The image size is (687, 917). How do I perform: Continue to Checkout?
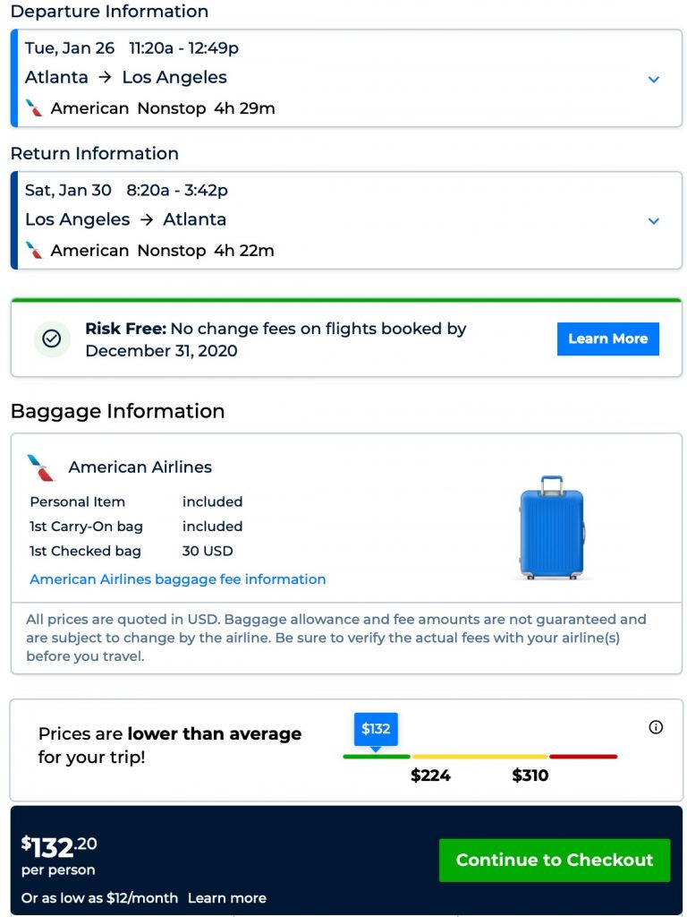click(x=555, y=860)
